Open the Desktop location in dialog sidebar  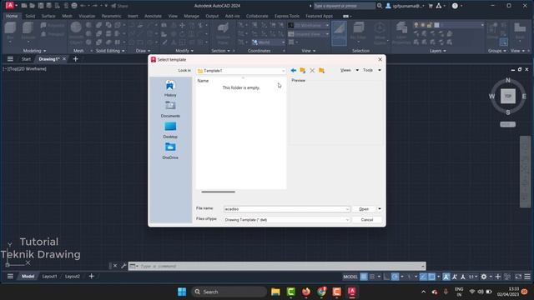pyautogui.click(x=170, y=130)
